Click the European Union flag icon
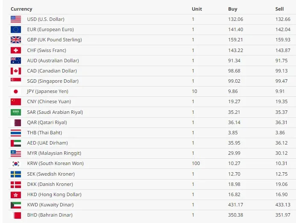 [x=16, y=29]
